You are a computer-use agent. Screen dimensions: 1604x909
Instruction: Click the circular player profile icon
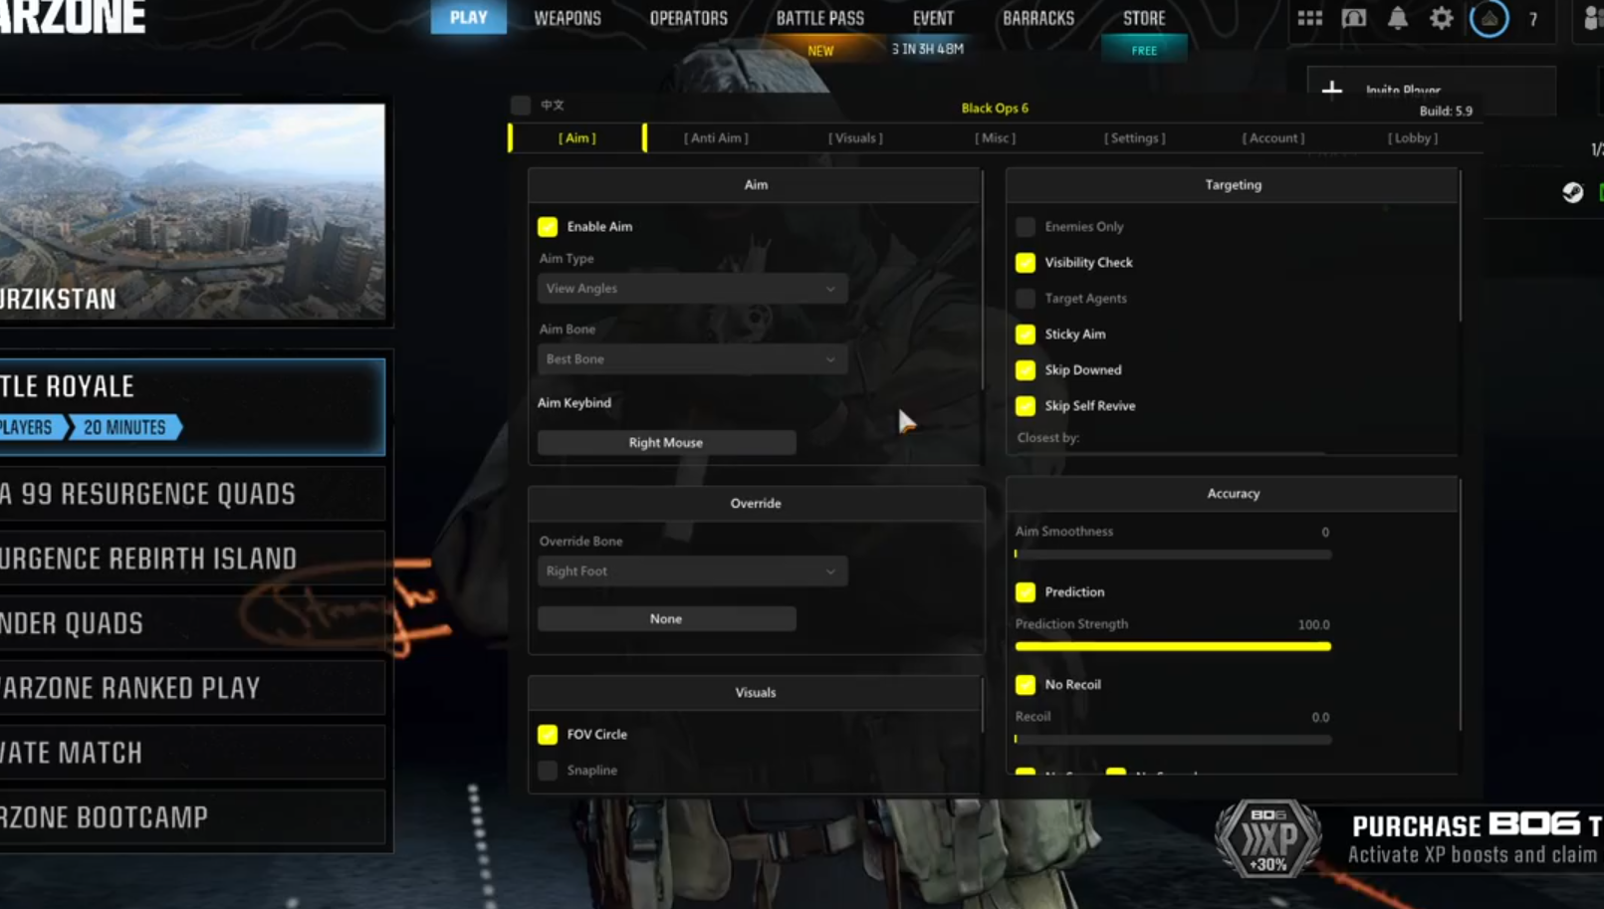(x=1489, y=18)
